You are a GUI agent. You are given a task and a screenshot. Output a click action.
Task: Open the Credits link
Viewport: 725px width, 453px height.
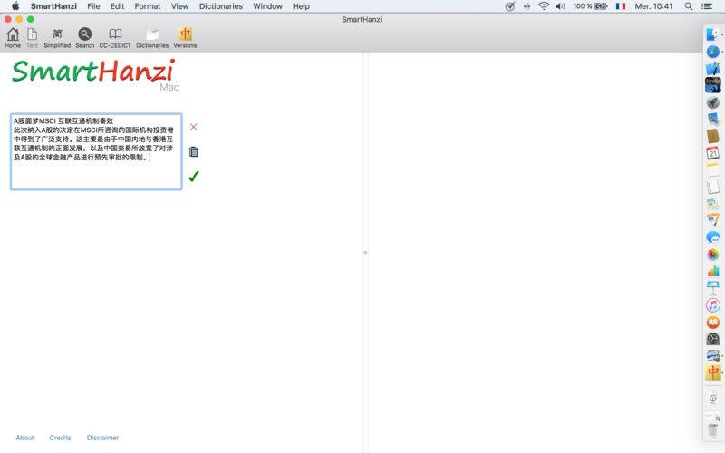pos(60,438)
